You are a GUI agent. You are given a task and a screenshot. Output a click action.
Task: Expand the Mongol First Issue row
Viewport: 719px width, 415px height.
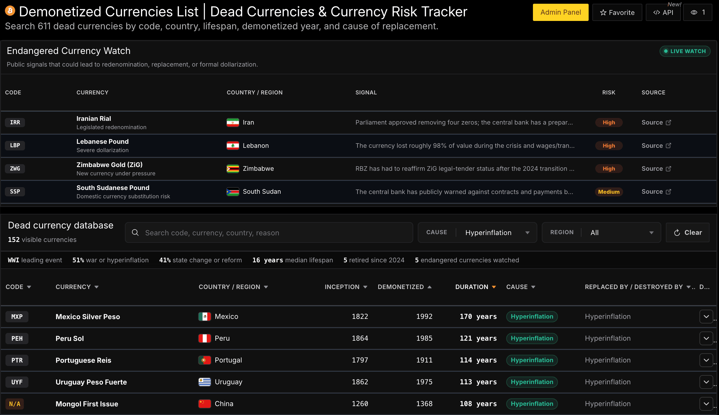click(706, 404)
